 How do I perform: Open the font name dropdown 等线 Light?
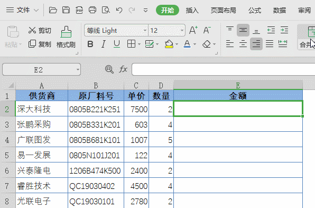116,30
